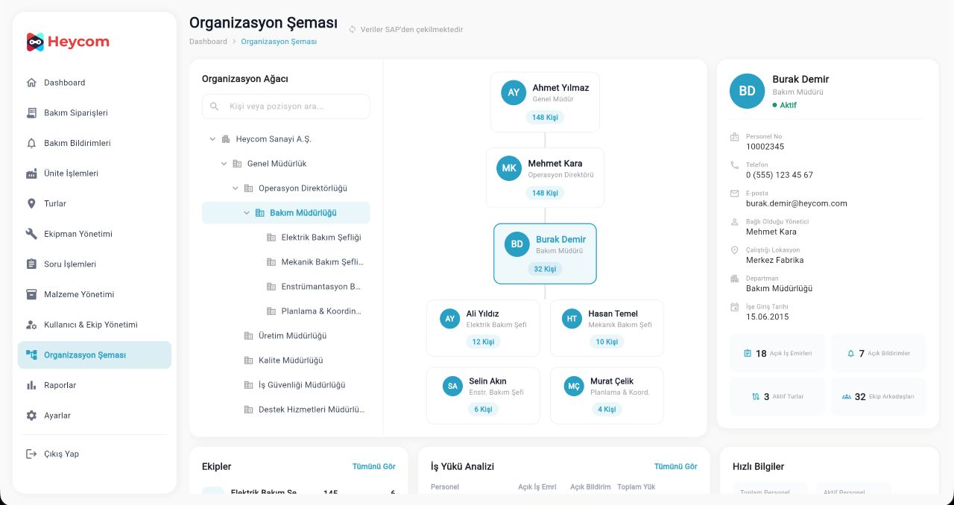Open Ayarlar gear icon in sidebar
Image resolution: width=954 pixels, height=505 pixels.
point(31,416)
